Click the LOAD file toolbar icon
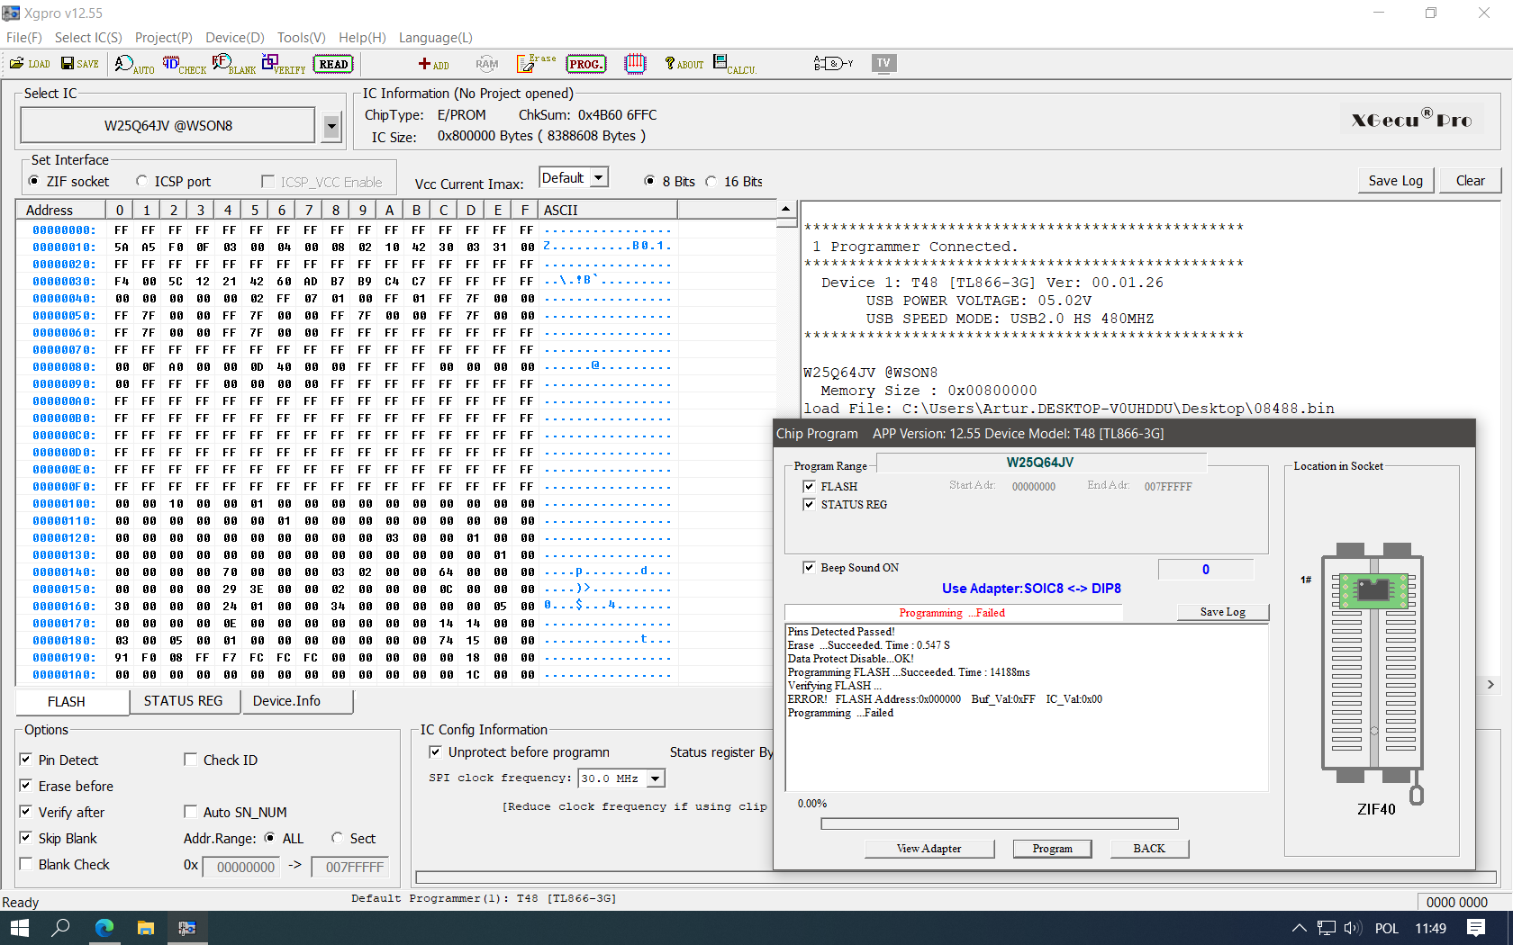Screen dimensions: 1513x945 (x=30, y=64)
